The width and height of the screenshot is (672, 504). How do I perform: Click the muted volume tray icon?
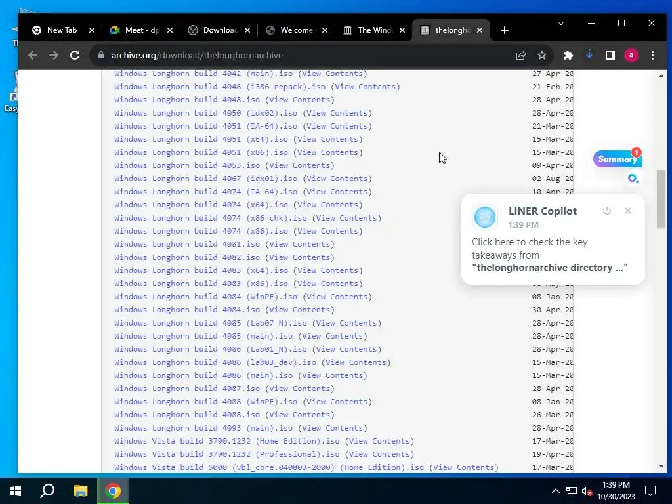point(586,491)
